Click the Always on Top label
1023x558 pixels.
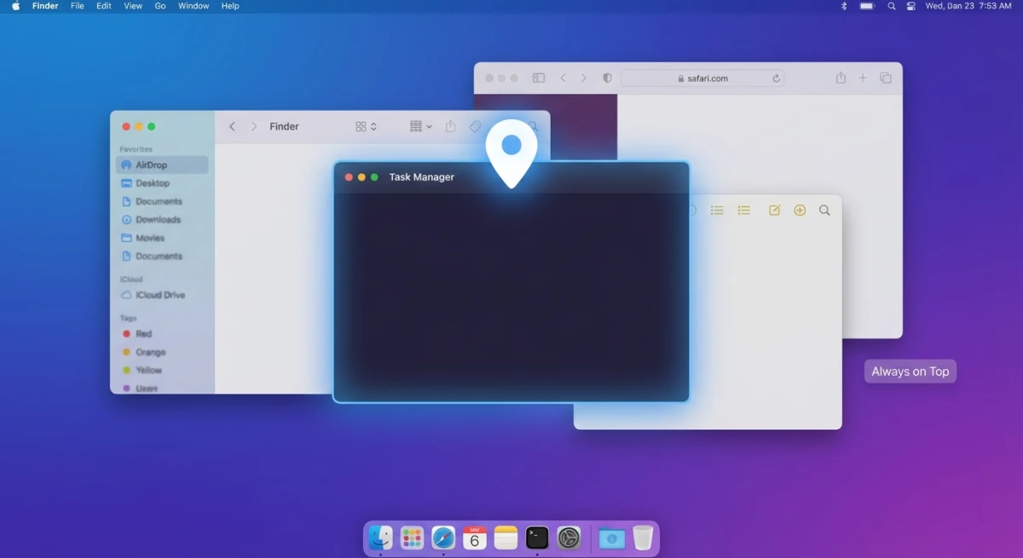coord(910,371)
